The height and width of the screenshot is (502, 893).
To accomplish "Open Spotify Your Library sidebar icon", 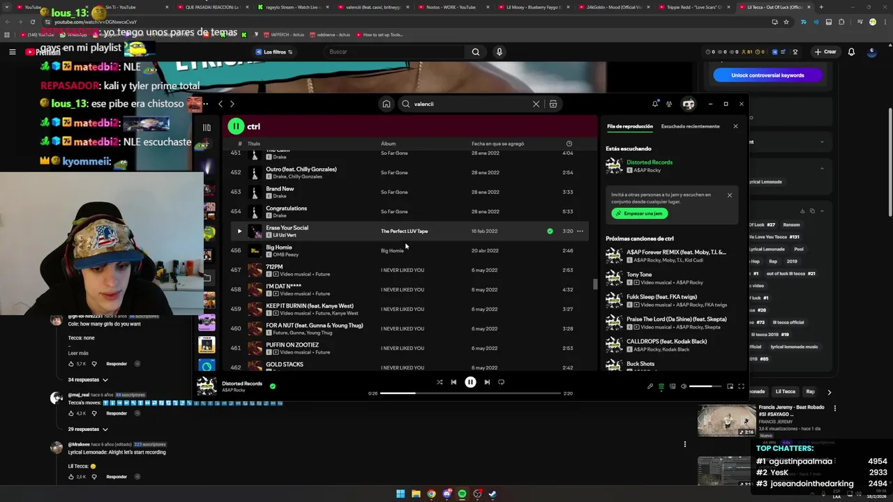I will pyautogui.click(x=207, y=127).
